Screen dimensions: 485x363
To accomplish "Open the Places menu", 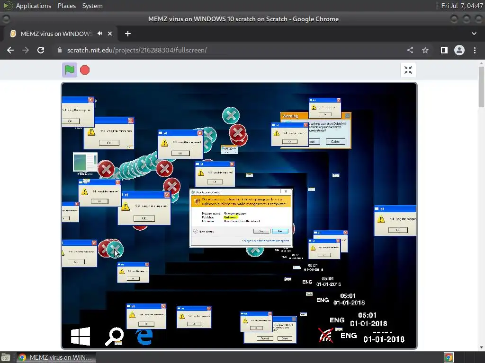I will pos(67,6).
